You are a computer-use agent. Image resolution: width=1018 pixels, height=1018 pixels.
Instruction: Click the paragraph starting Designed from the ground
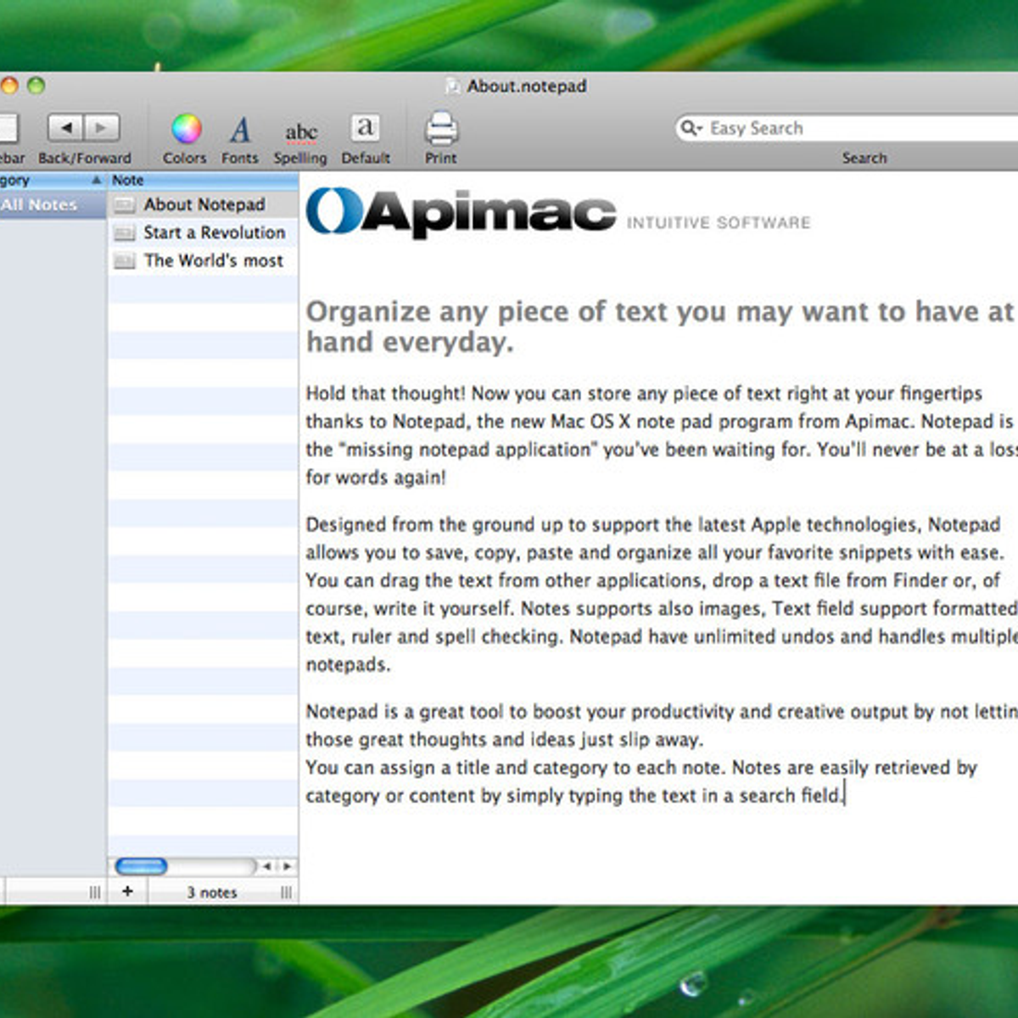[x=661, y=594]
